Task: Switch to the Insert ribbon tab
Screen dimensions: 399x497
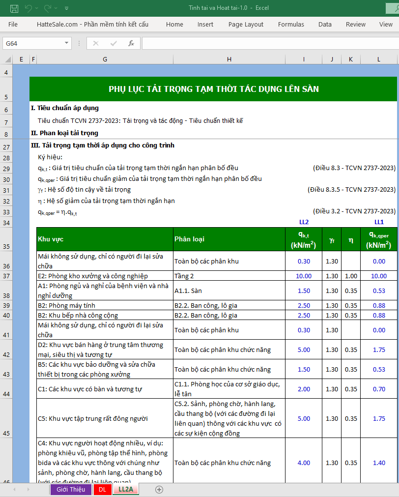Action: (x=205, y=25)
